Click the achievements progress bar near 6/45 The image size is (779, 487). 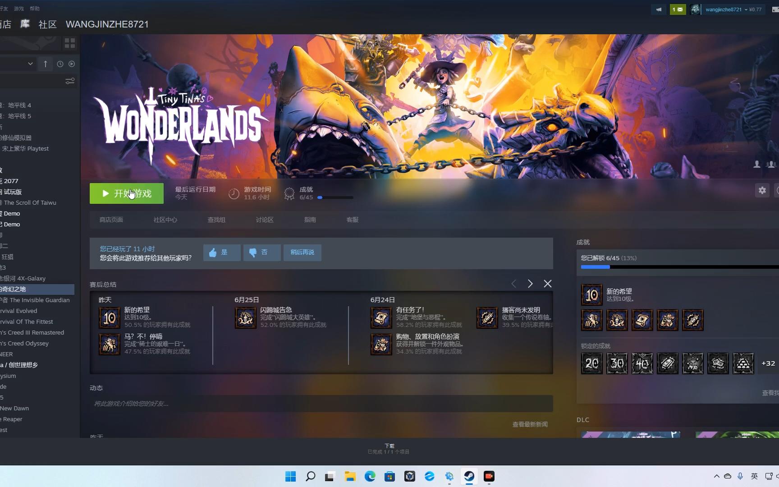335,198
